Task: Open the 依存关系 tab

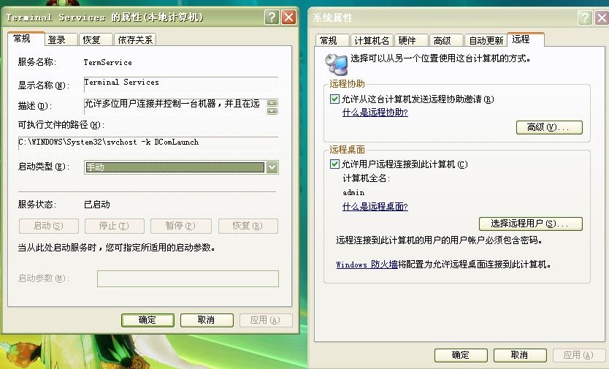Action: (x=135, y=39)
